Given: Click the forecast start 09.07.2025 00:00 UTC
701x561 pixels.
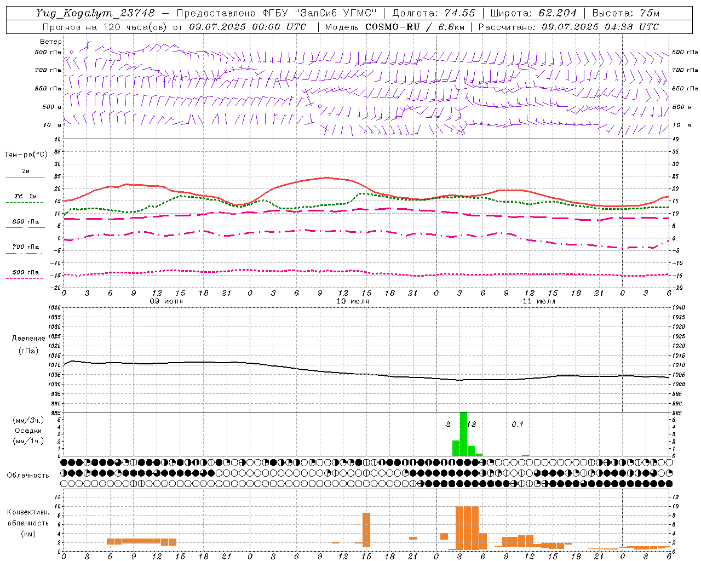Looking at the screenshot, I should tap(248, 27).
